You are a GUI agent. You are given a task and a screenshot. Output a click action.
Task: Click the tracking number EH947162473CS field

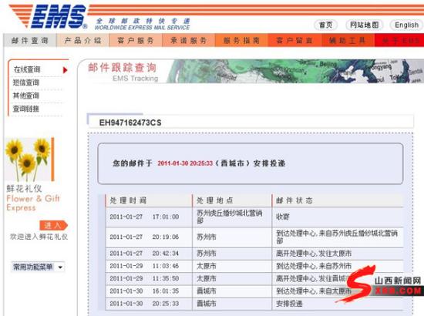pyautogui.click(x=251, y=123)
